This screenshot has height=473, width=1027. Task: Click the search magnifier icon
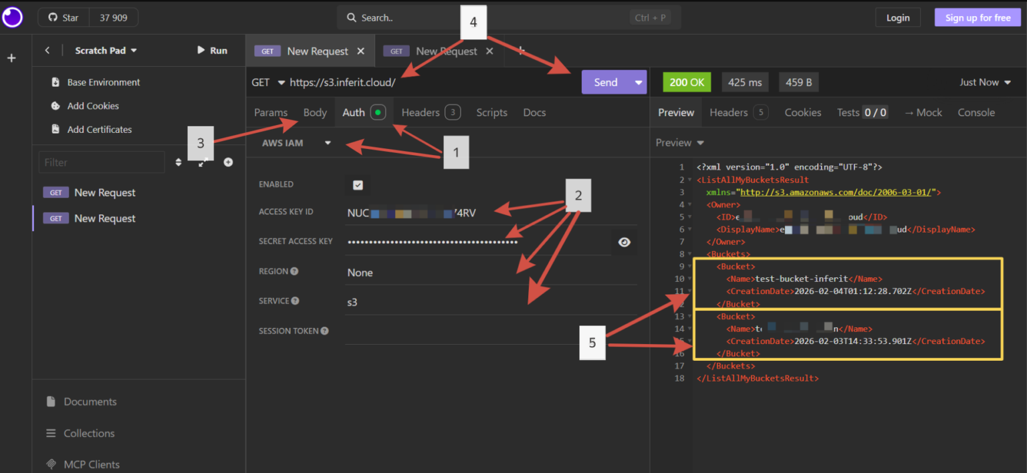352,18
